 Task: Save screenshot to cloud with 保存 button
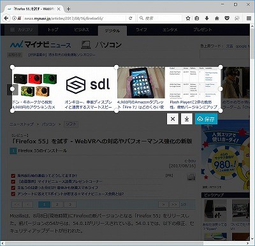pyautogui.click(x=206, y=119)
